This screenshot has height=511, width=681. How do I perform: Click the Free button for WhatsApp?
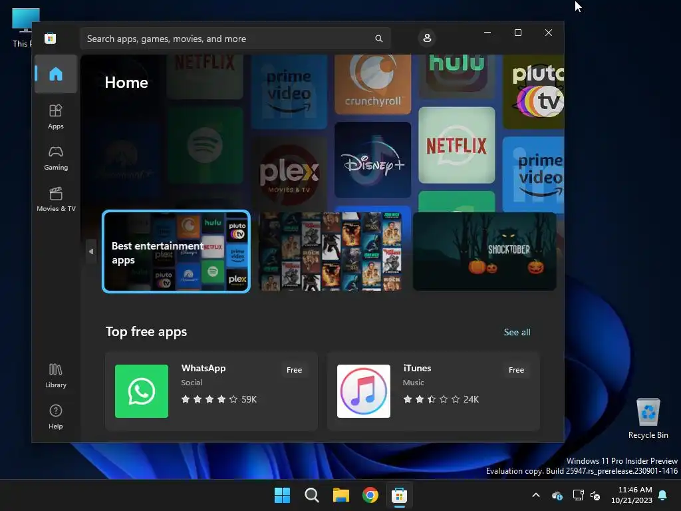point(294,370)
